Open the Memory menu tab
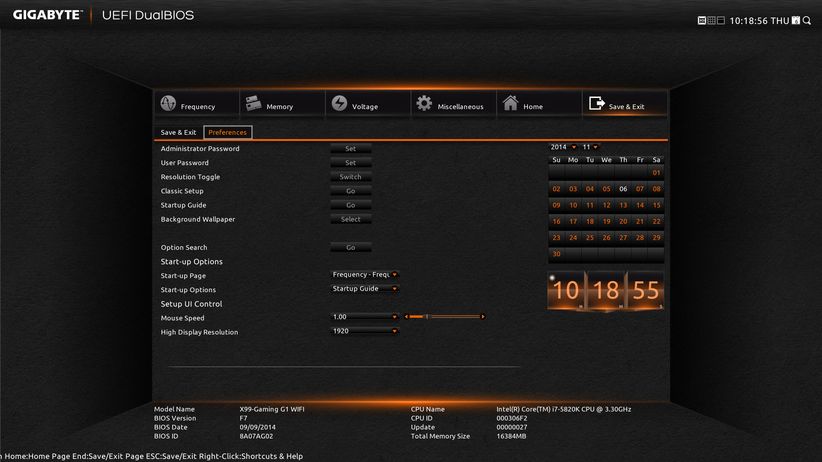This screenshot has width=822, height=462. tap(283, 103)
